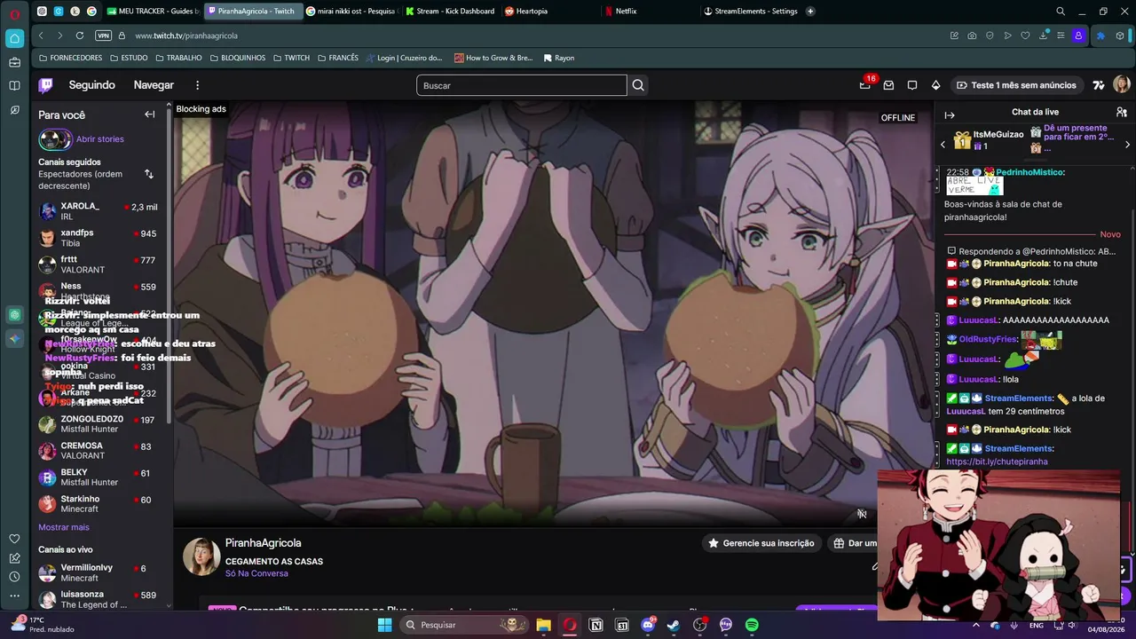The image size is (1136, 639).
Task: Click the Windows Start button
Action: click(384, 625)
